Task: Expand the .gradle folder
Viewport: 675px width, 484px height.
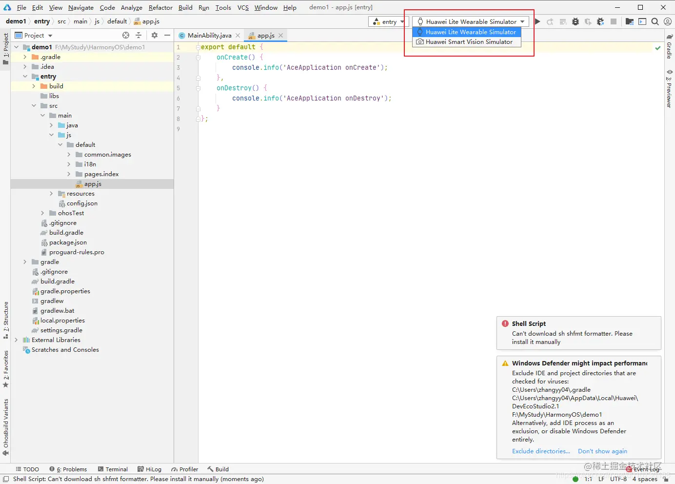Action: point(25,57)
